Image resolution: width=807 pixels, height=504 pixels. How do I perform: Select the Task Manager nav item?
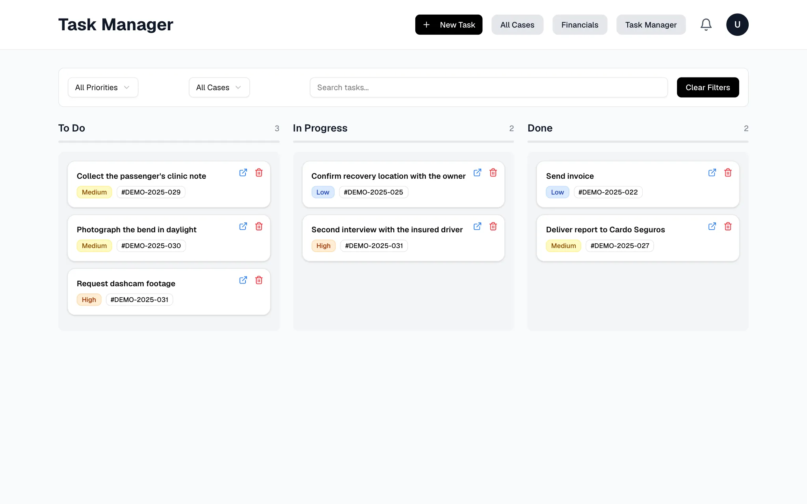click(651, 25)
